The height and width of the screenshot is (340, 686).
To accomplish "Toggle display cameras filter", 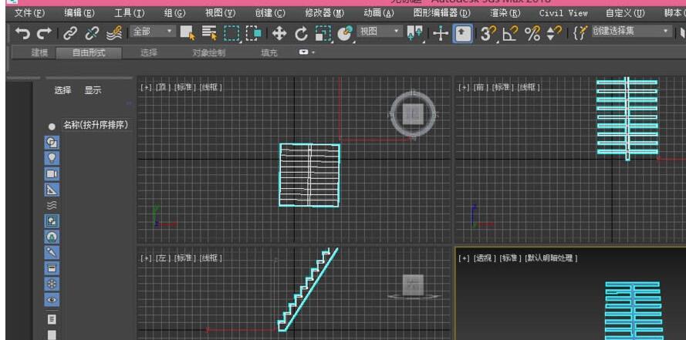I will coord(52,174).
